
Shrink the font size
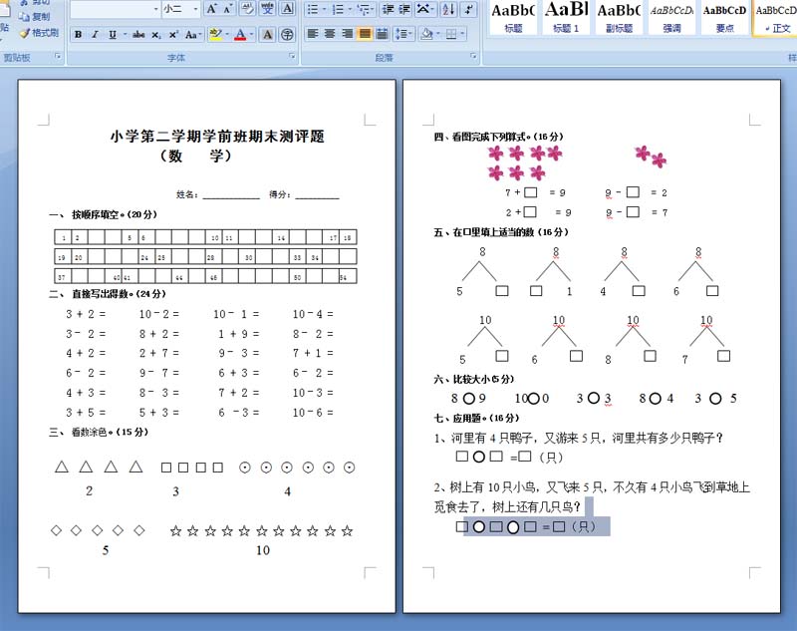pyautogui.click(x=228, y=8)
